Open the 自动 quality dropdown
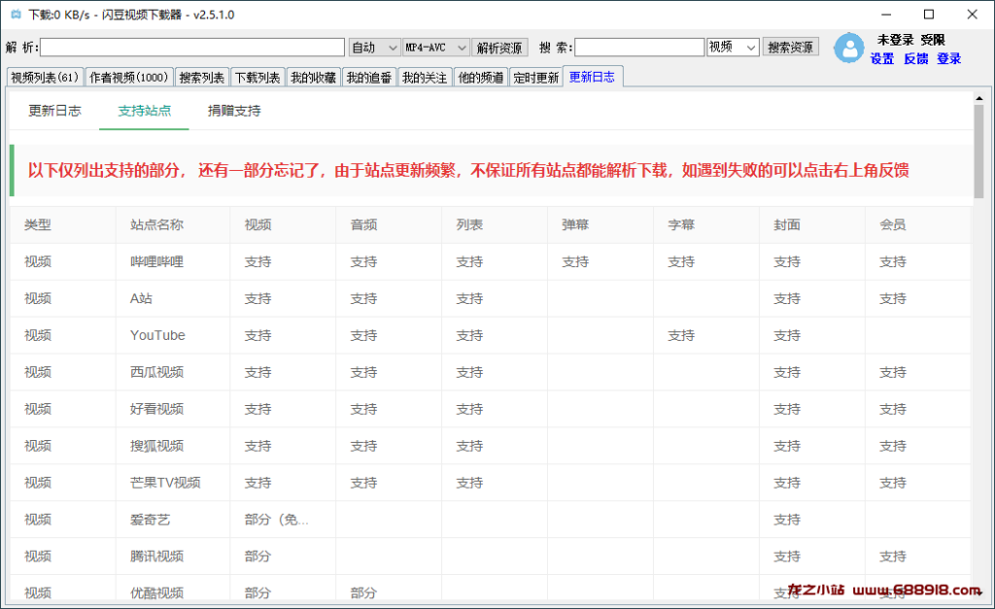 pyautogui.click(x=374, y=48)
